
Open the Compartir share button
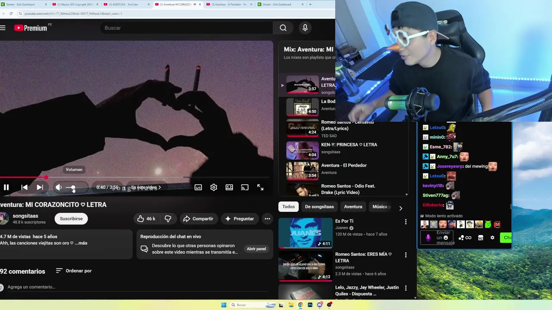198,219
